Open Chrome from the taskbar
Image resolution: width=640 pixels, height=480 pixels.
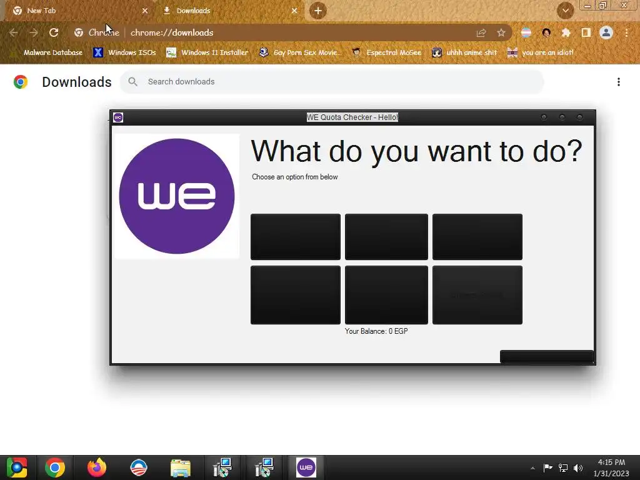click(55, 467)
